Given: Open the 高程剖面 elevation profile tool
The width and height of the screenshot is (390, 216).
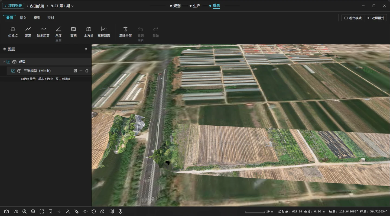Looking at the screenshot, I should [104, 32].
